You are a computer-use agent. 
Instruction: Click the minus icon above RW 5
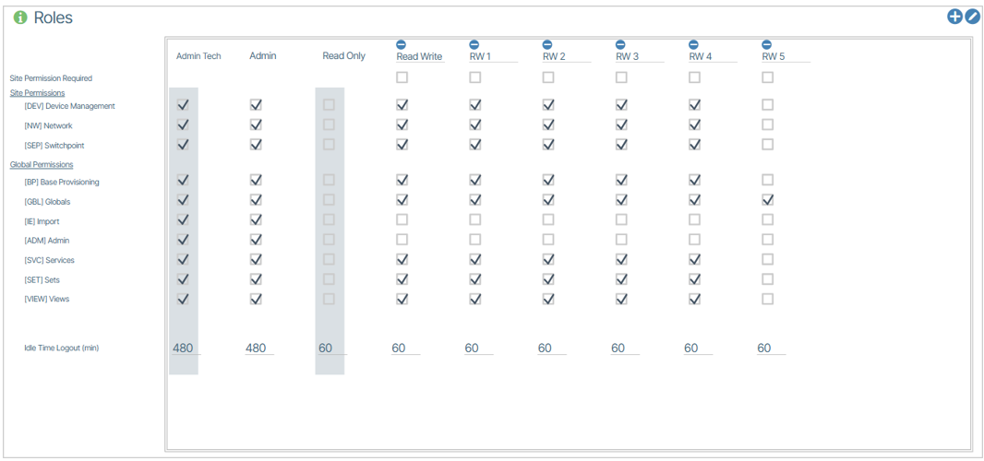point(767,44)
